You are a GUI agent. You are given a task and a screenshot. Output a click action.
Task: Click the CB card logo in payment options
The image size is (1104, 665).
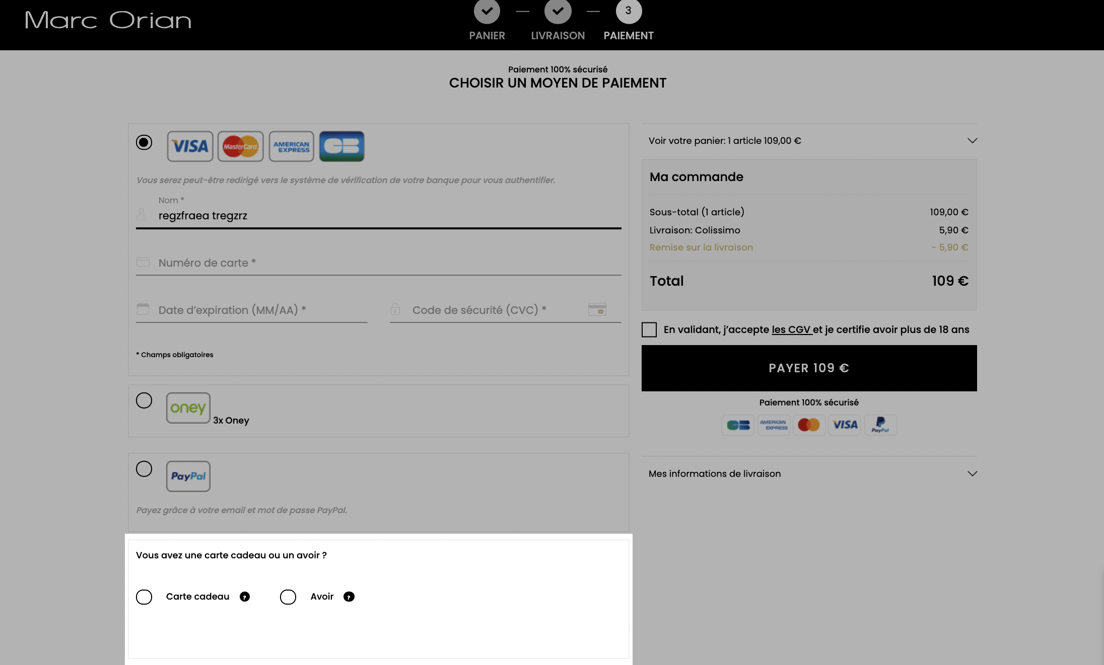click(342, 146)
